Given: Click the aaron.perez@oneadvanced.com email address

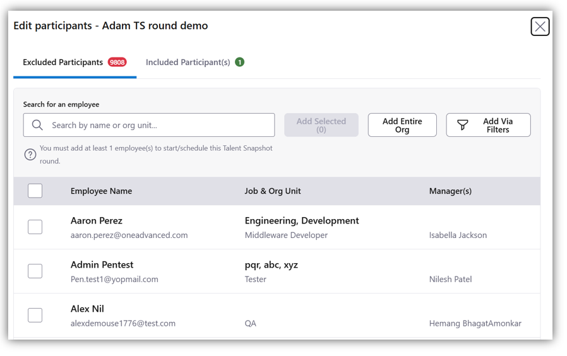Looking at the screenshot, I should (129, 235).
